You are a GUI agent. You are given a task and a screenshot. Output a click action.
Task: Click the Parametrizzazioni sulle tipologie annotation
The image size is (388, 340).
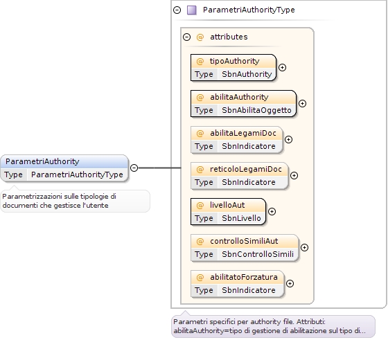75,201
